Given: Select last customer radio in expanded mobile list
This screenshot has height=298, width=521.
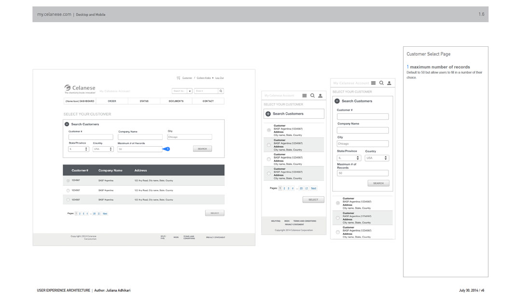Looking at the screenshot, I should click(338, 232).
